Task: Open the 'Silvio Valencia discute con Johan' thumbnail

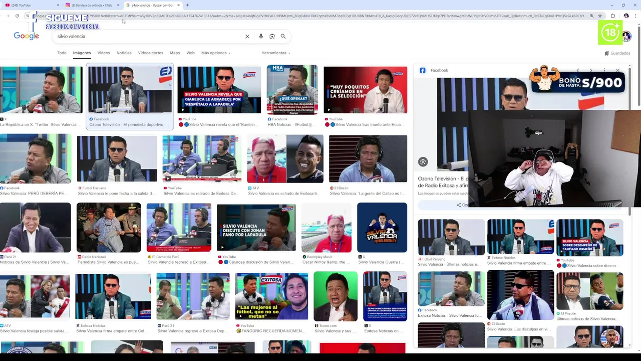Action: (256, 227)
